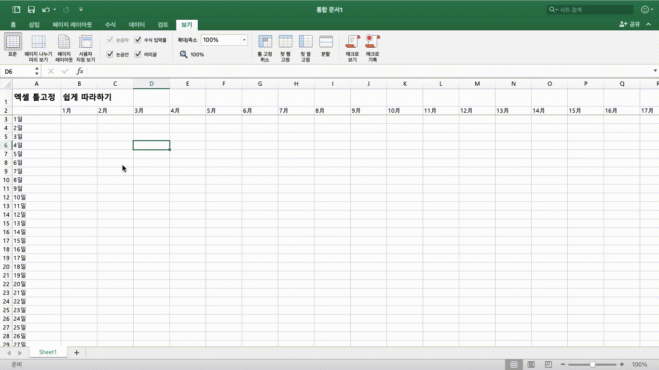
Task: Click Zoom to 100% magnifier icon
Action: point(184,54)
